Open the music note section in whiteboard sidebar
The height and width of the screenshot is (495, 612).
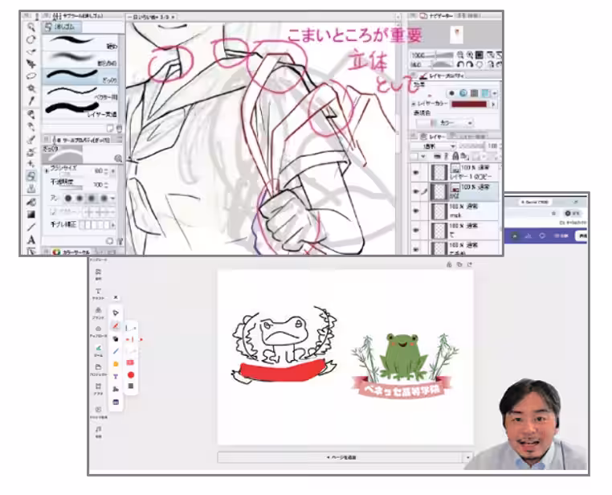tap(98, 432)
